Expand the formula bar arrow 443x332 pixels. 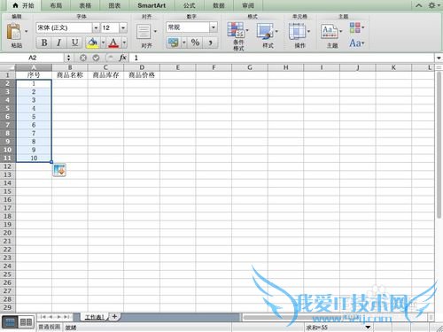(x=439, y=58)
